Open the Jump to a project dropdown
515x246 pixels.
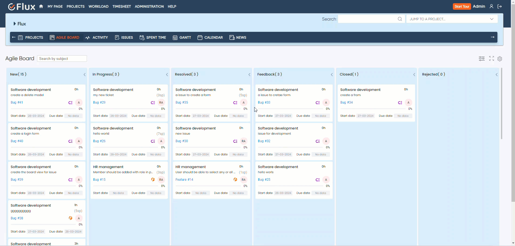click(x=452, y=19)
